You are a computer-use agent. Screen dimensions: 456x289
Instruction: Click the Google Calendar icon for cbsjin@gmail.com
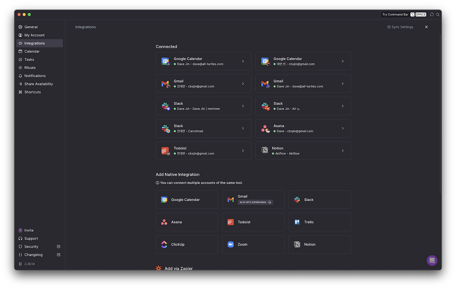(265, 61)
